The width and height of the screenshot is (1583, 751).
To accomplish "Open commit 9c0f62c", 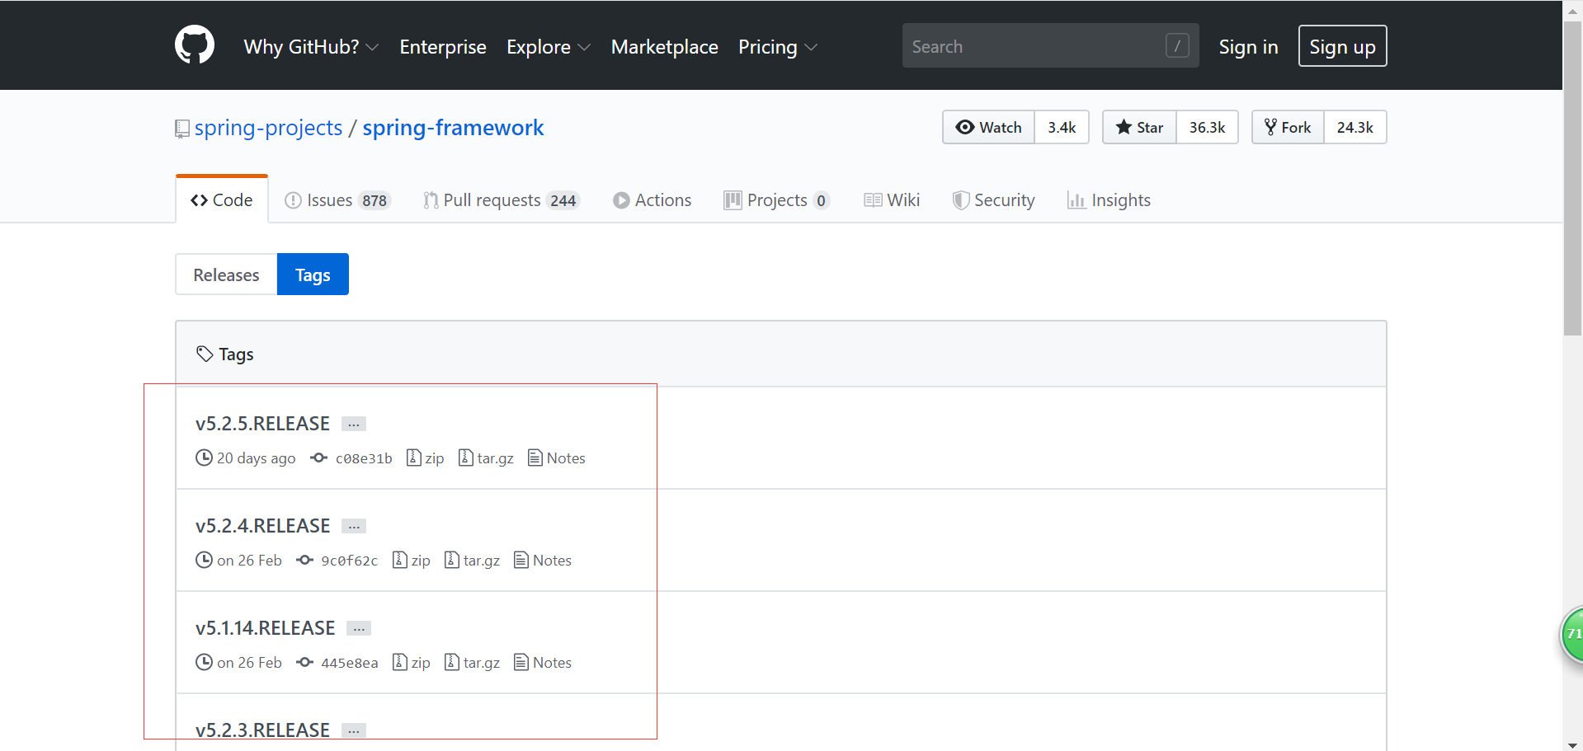I will (349, 561).
